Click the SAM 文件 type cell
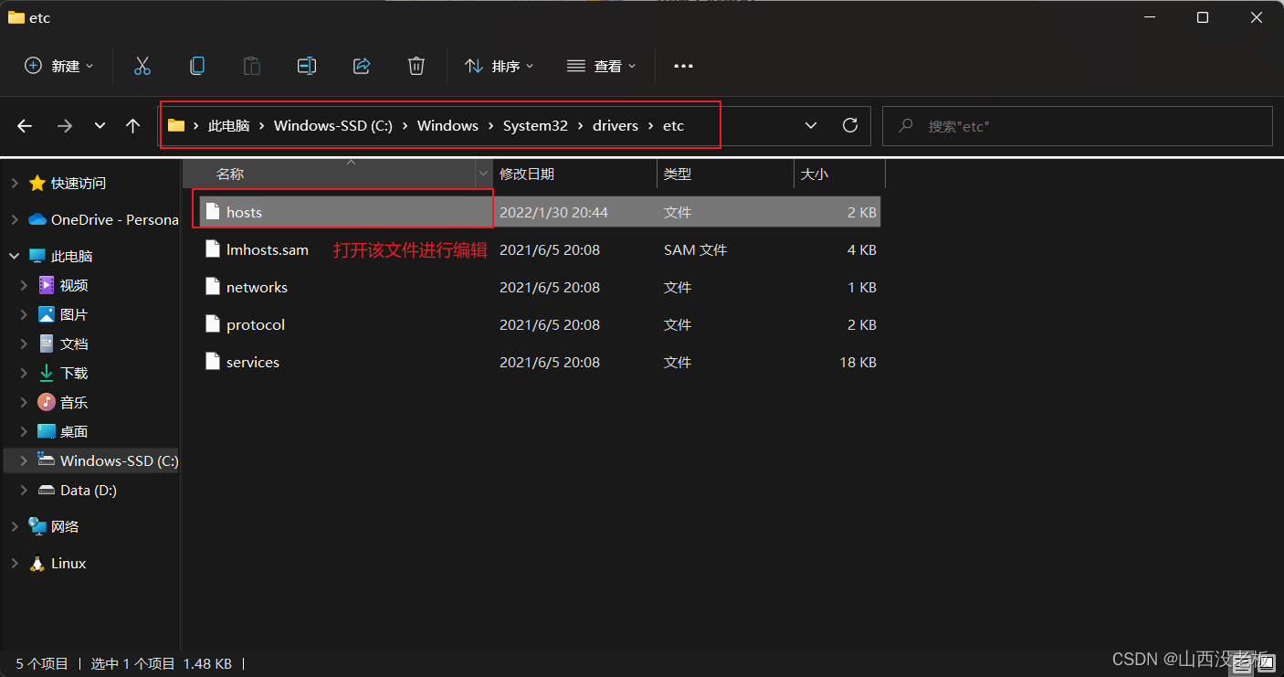This screenshot has width=1284, height=677. [695, 249]
